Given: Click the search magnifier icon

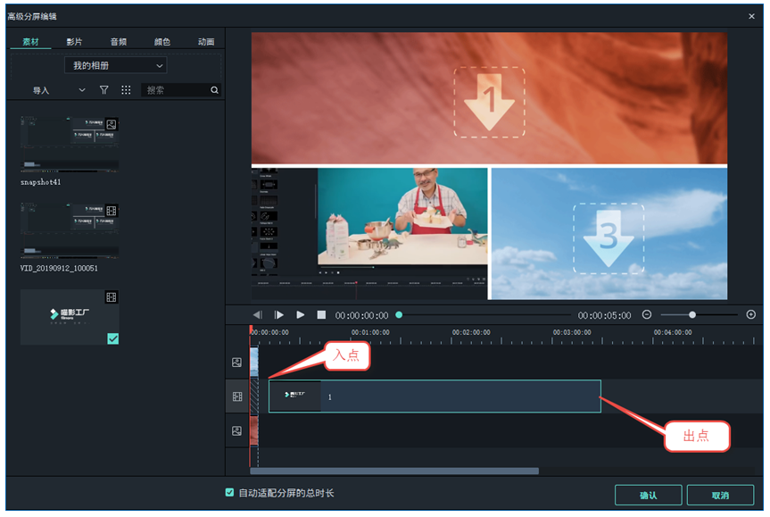Looking at the screenshot, I should (215, 90).
